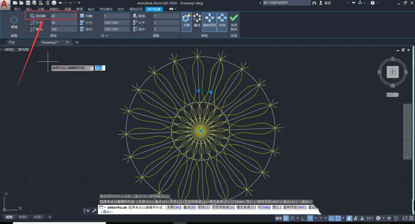Open the WCS coordinate system dropdown
This screenshot has height=224, width=415.
pyautogui.click(x=392, y=95)
